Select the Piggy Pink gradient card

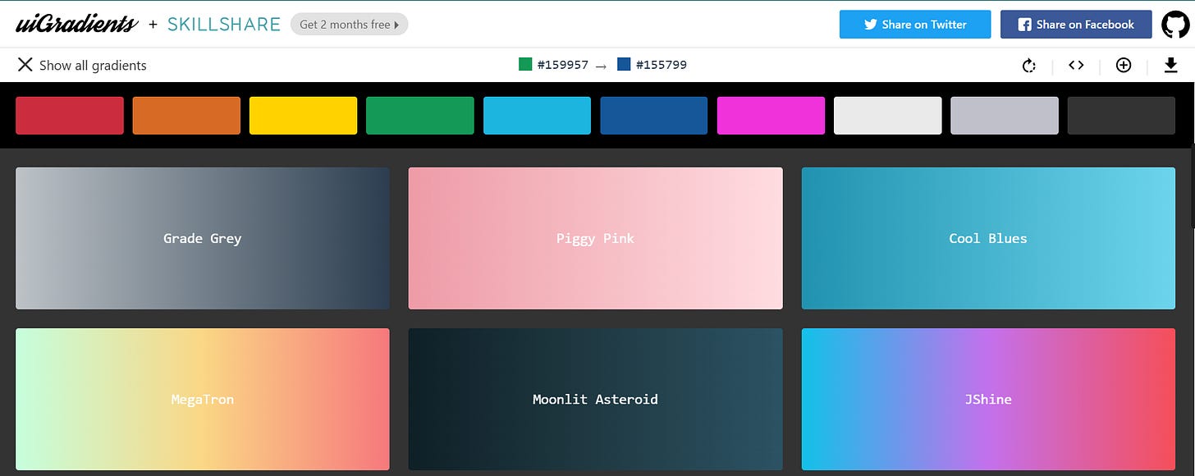(x=595, y=238)
